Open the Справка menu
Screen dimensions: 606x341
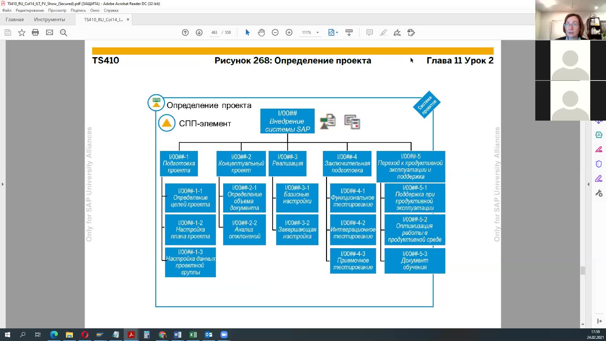[x=111, y=10]
